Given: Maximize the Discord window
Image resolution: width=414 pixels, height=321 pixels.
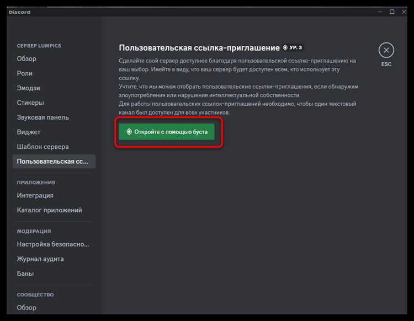Looking at the screenshot, I should (392, 12).
